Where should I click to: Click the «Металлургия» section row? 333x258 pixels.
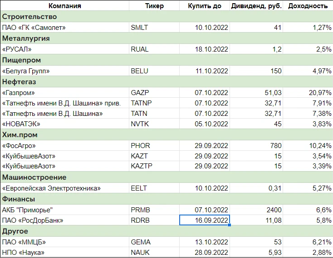point(166,38)
